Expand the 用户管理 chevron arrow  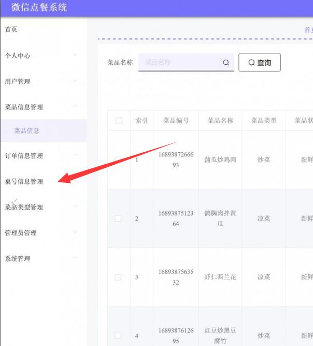(x=75, y=81)
